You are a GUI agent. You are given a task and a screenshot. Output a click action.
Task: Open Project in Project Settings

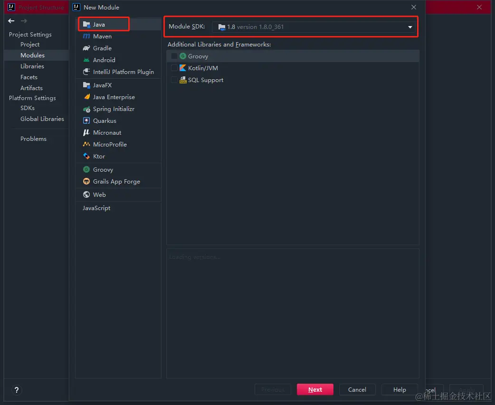30,45
